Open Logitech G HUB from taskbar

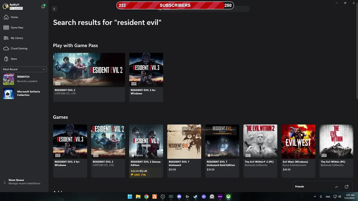(x=187, y=197)
